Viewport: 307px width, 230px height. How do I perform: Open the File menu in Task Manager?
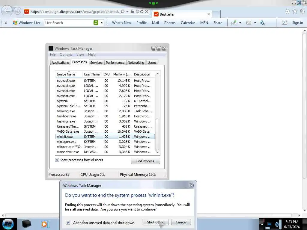click(53, 55)
